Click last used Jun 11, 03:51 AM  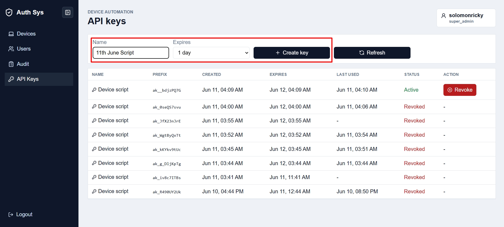point(357,149)
